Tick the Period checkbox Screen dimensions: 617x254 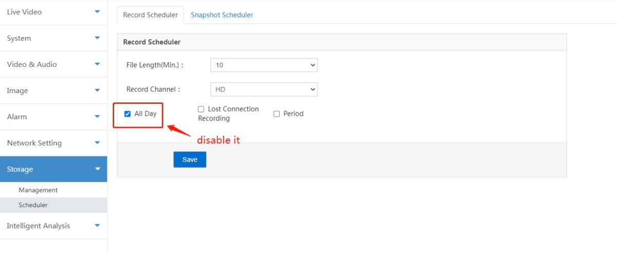tap(277, 114)
